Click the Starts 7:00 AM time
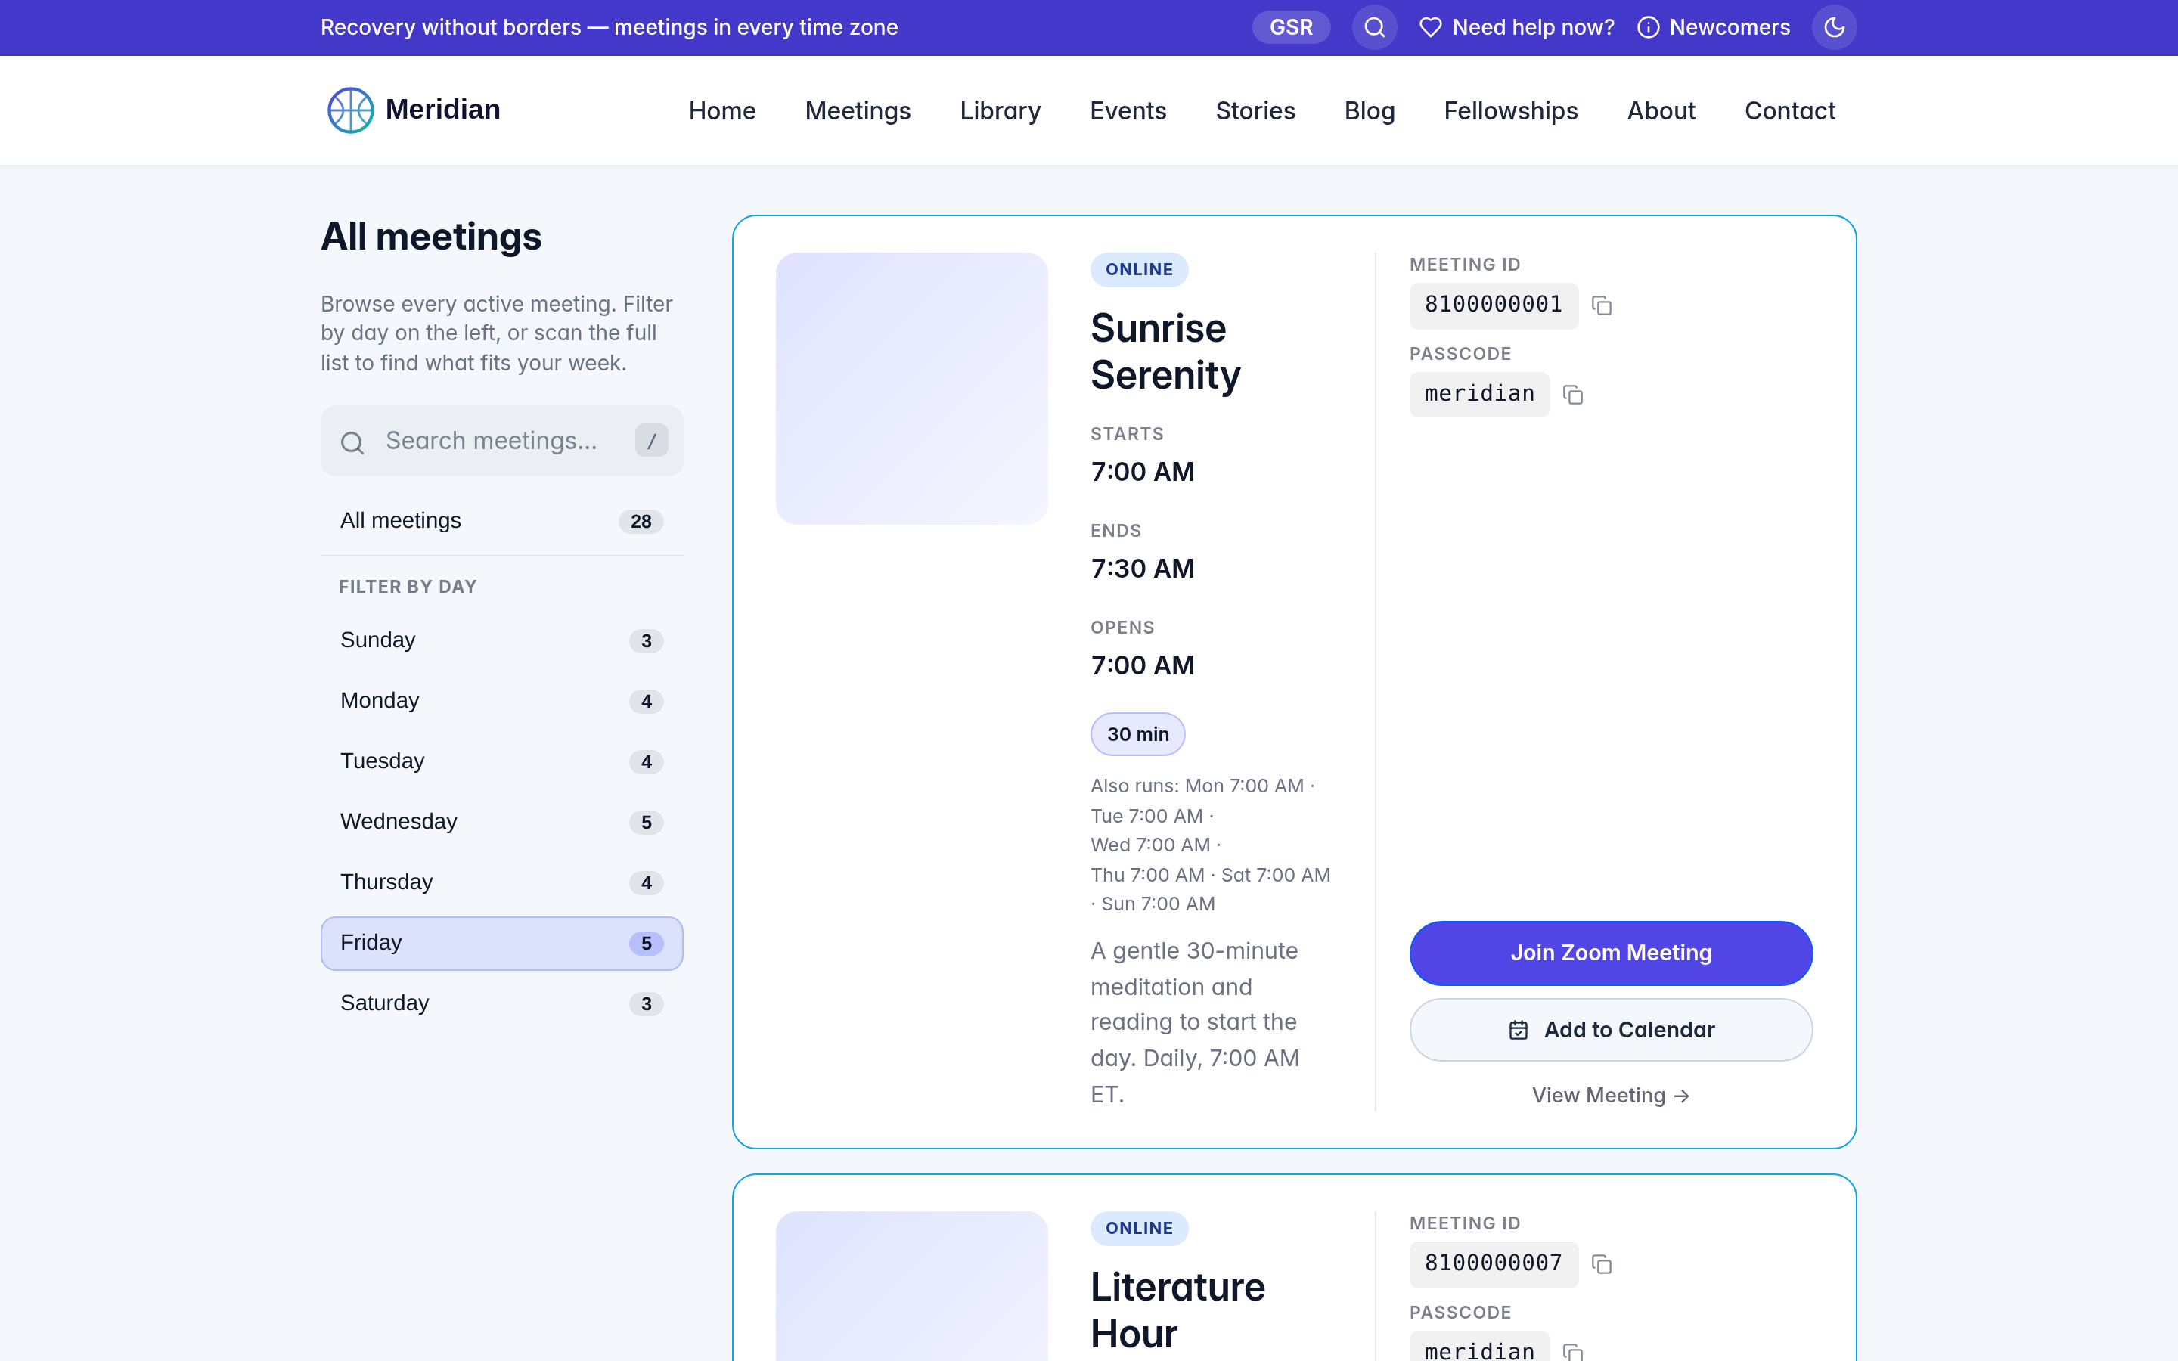The width and height of the screenshot is (2178, 1361). pos(1142,472)
